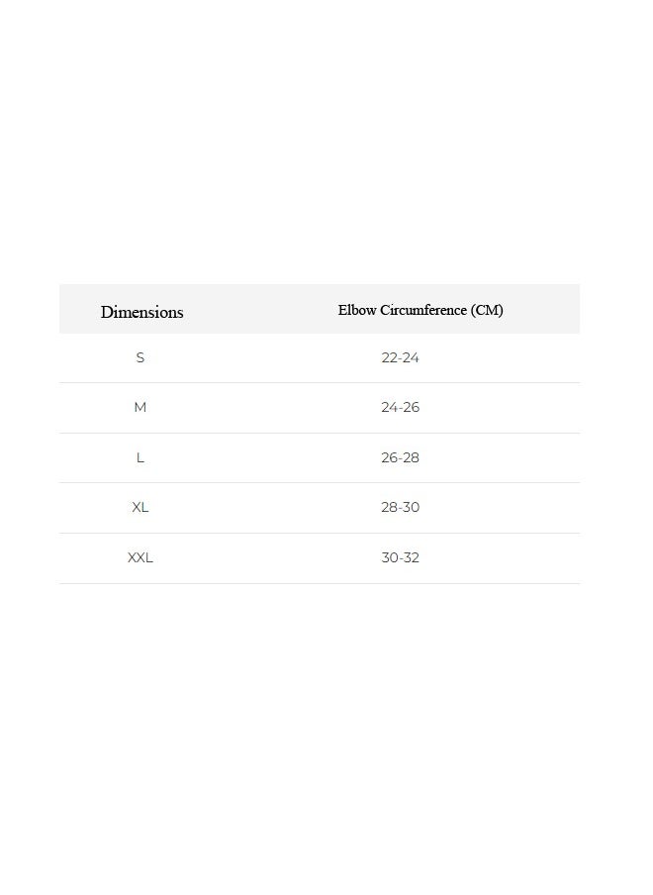
Task: Click the 30-32 circumference value
Action: click(400, 557)
